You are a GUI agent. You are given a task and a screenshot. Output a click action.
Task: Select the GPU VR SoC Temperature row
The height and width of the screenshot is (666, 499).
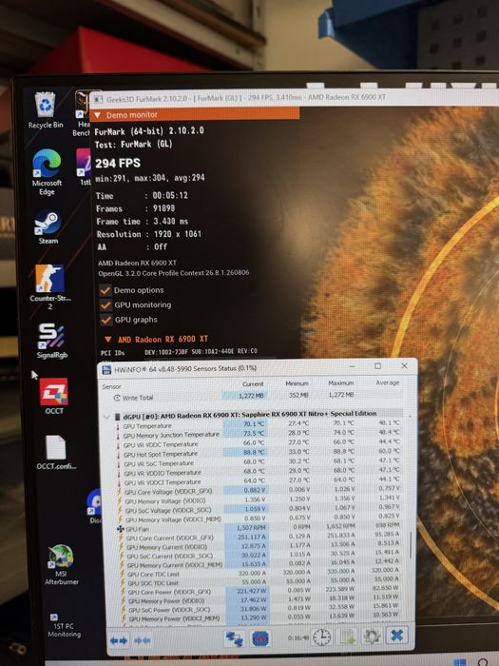click(258, 462)
